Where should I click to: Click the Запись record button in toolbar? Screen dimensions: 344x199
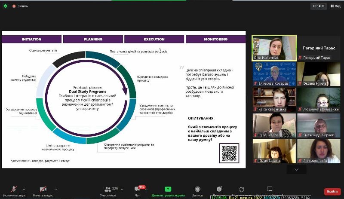[x=197, y=191]
